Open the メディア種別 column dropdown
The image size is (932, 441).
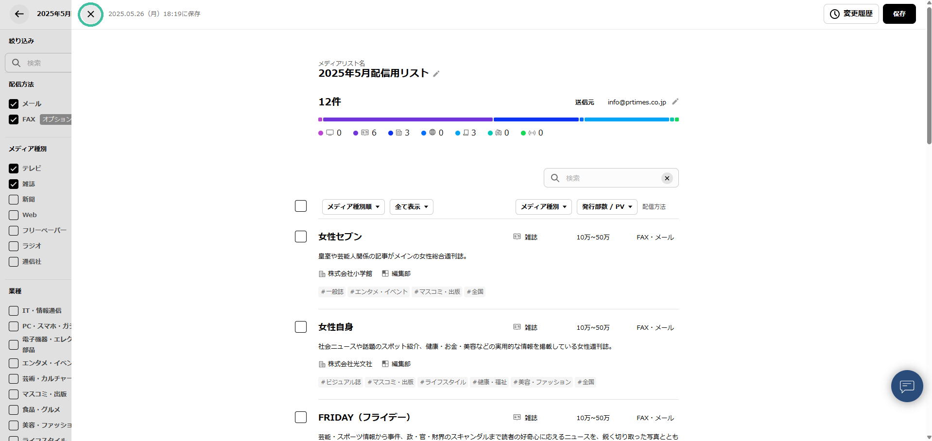tap(543, 207)
